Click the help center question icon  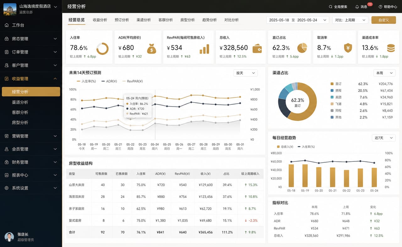380,7
